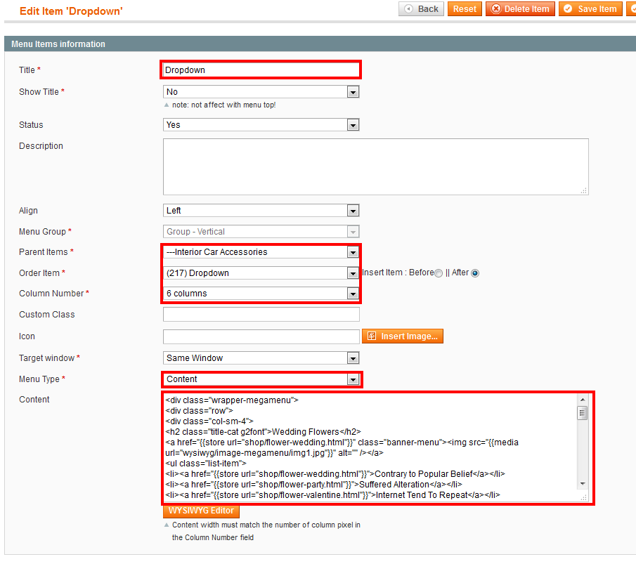Click the 'Menu Items information' section header

[x=58, y=44]
